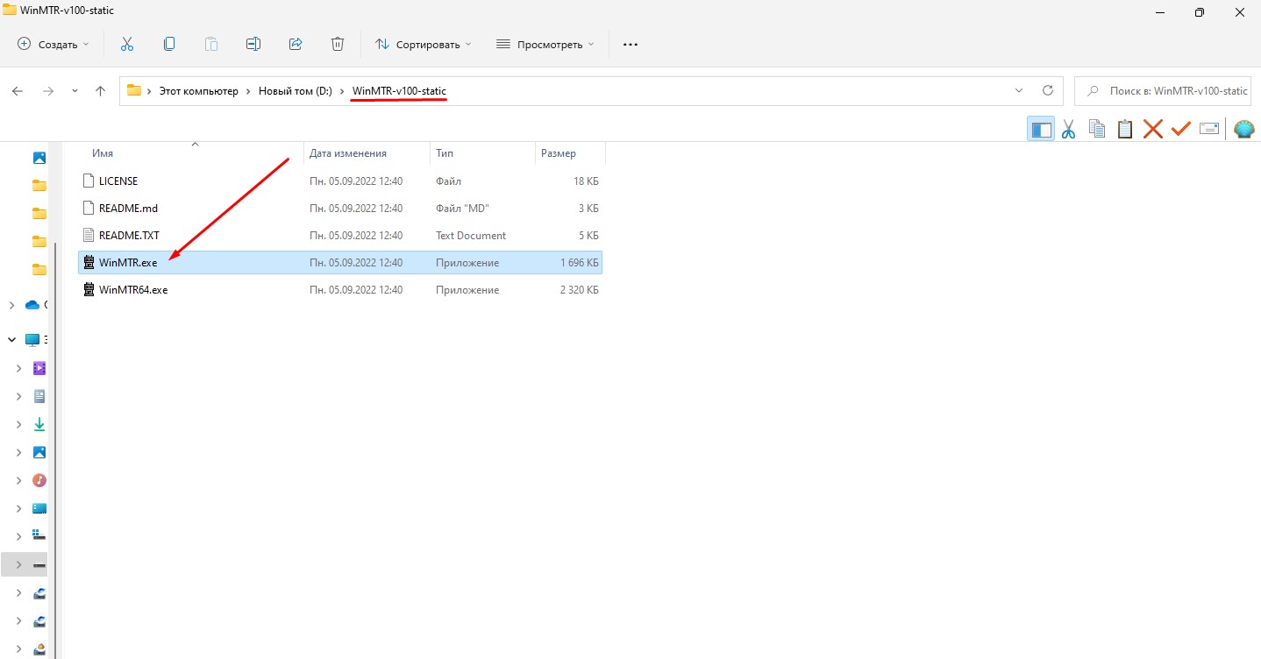Click the 2 320 КБ size cell
Viewport: 1261px width, 659px height.
point(580,289)
